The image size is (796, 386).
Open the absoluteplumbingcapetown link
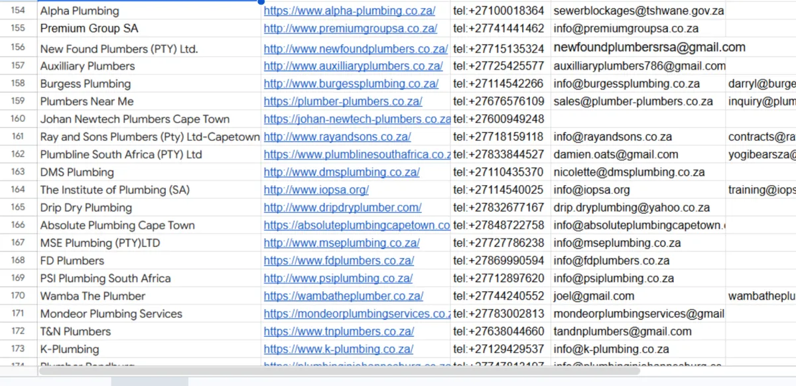(358, 225)
